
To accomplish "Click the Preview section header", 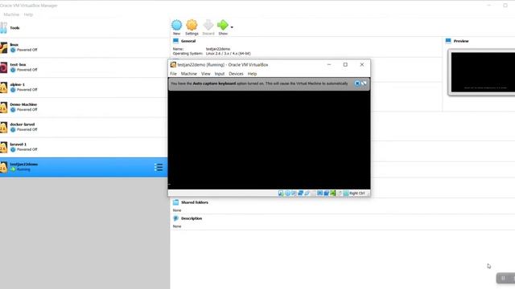I will click(x=461, y=41).
